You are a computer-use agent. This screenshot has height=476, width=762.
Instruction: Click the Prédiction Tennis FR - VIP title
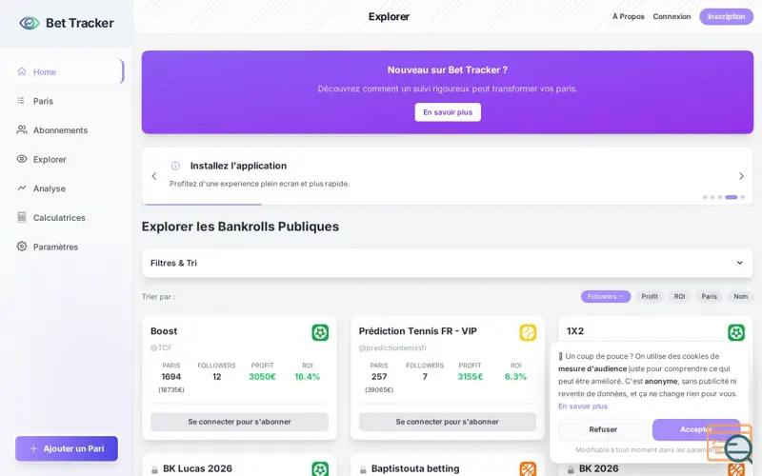tap(418, 330)
